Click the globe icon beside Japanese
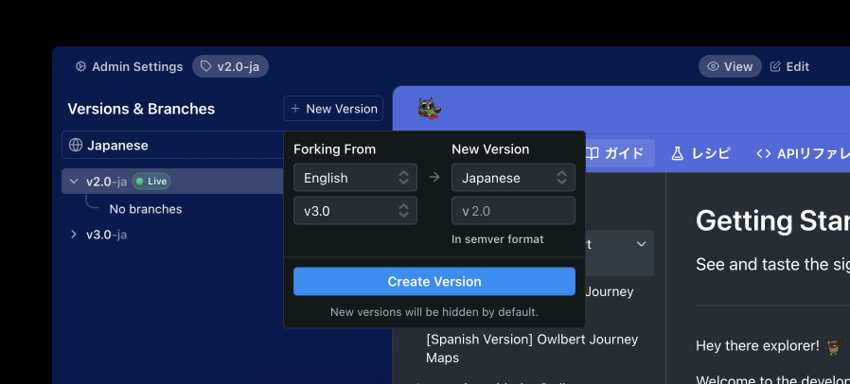Viewport: 850px width, 384px height. click(76, 145)
